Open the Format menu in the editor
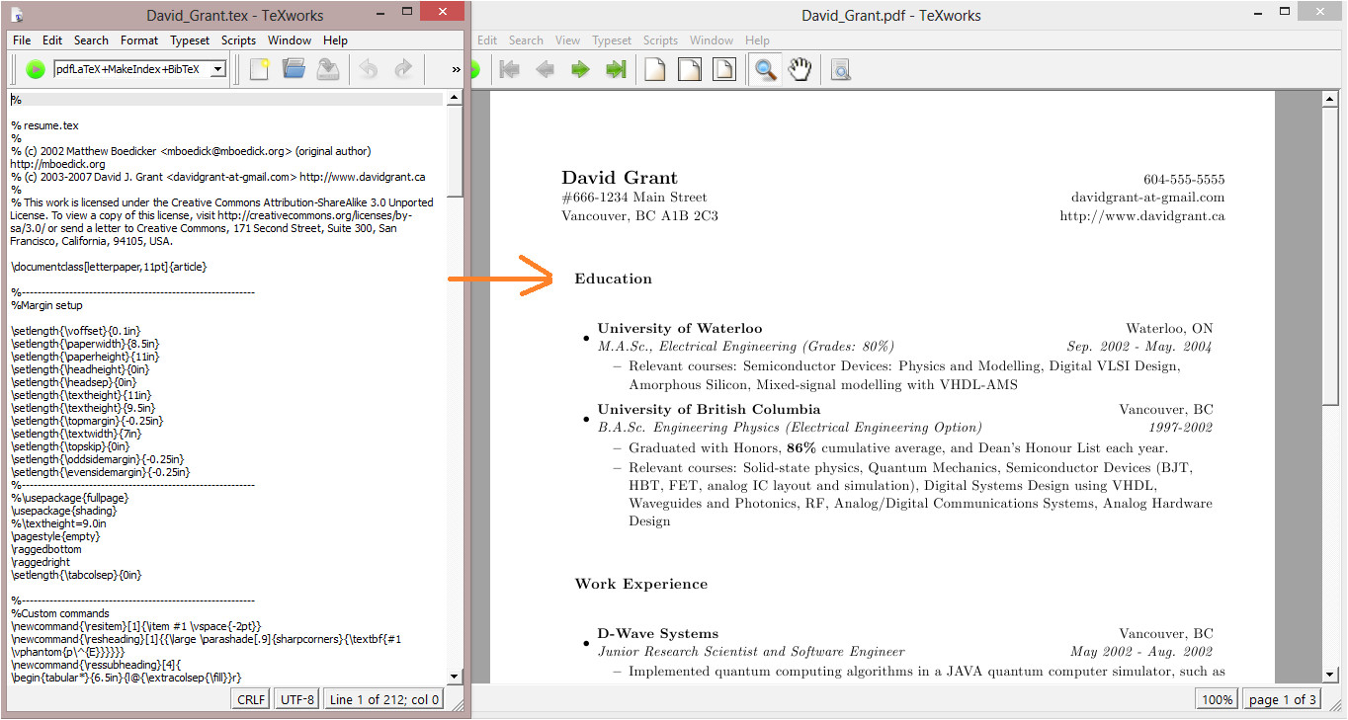The height and width of the screenshot is (720, 1348). 139,40
